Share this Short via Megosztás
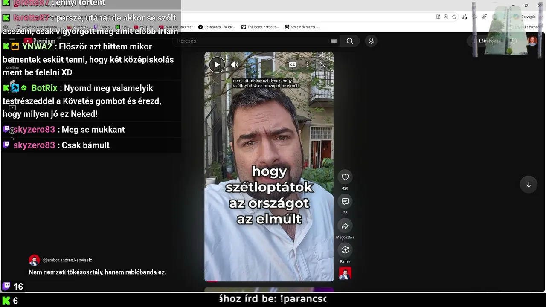Screen dimensions: 546x307 345,226
